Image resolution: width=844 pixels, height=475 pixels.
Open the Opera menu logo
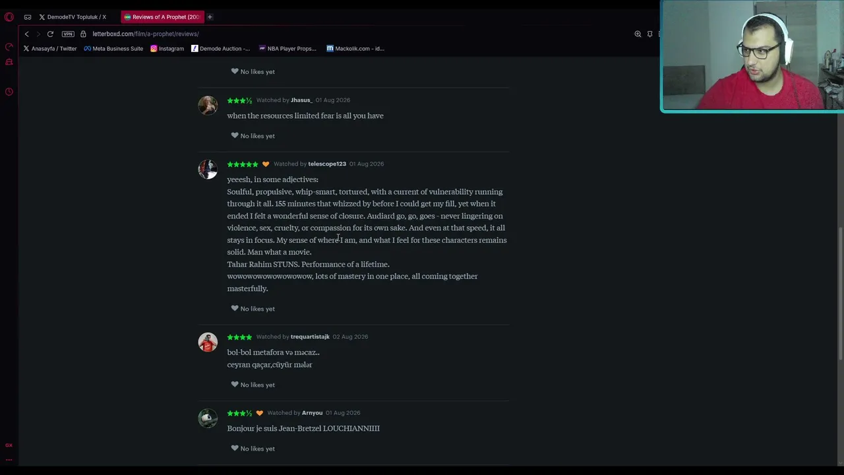tap(9, 16)
